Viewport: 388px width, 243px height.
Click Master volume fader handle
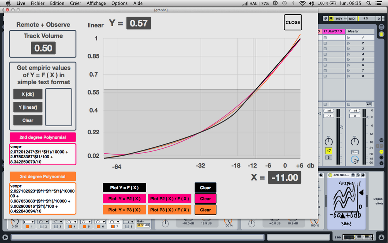(368, 117)
